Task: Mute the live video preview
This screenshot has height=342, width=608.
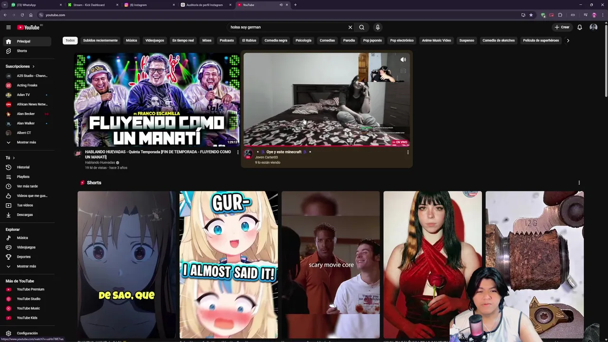Action: point(403,60)
